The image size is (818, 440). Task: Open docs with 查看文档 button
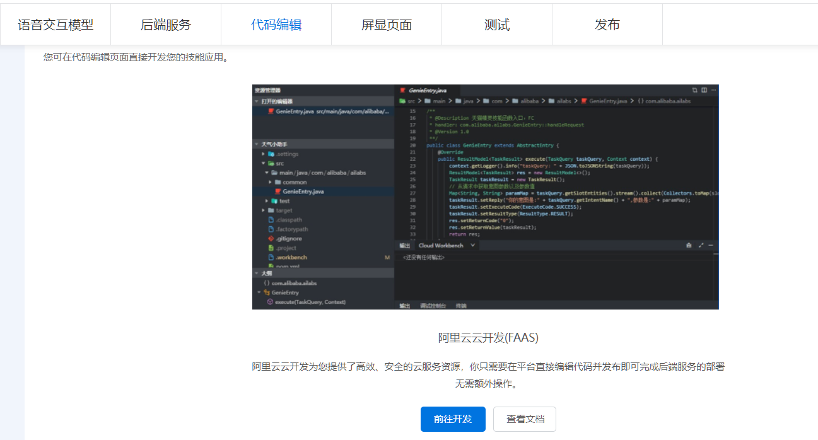(525, 419)
